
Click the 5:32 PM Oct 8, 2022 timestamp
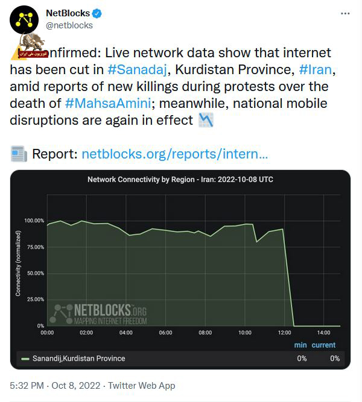(54, 385)
